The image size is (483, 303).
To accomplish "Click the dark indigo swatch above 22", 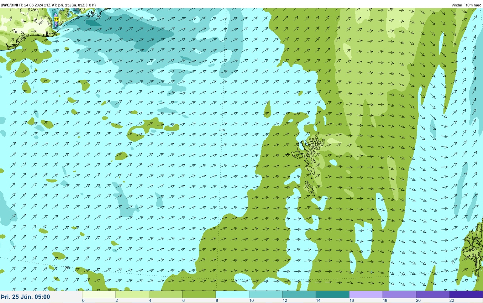I will coord(466,294).
